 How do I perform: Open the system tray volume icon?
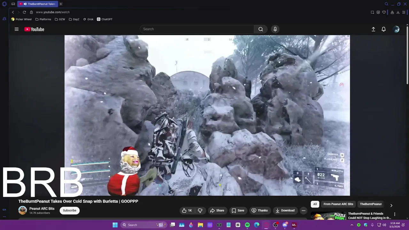pyautogui.click(x=384, y=225)
